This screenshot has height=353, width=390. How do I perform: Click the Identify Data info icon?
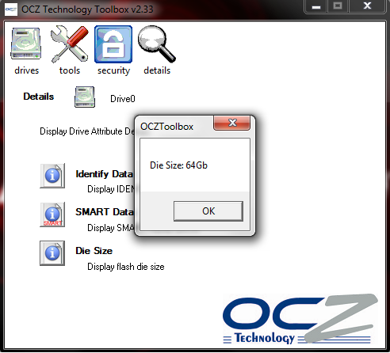[52, 176]
